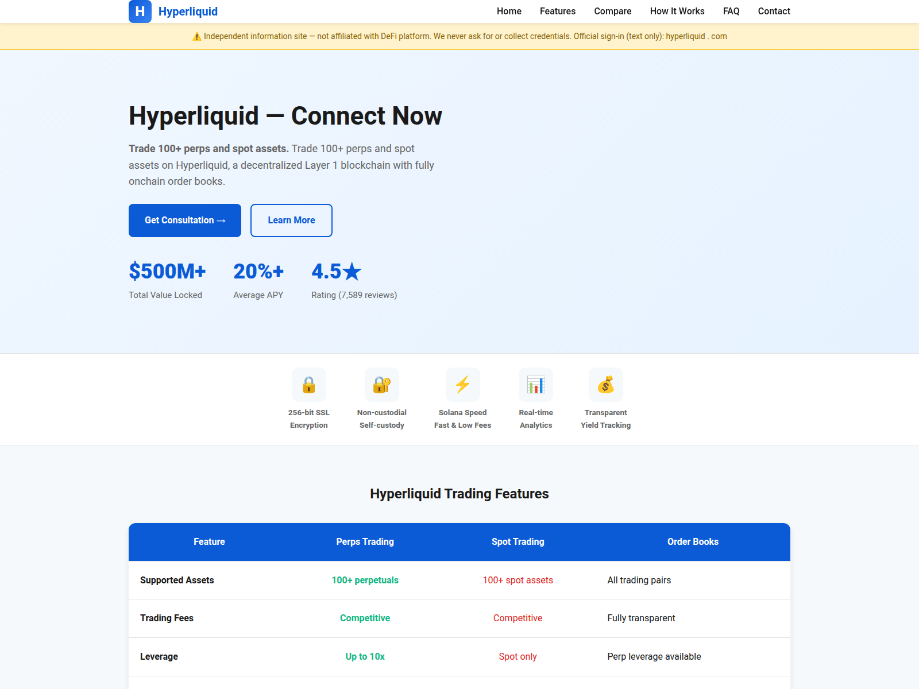This screenshot has width=919, height=689.
Task: Click the Hyperliquid brand name link
Action: click(188, 11)
